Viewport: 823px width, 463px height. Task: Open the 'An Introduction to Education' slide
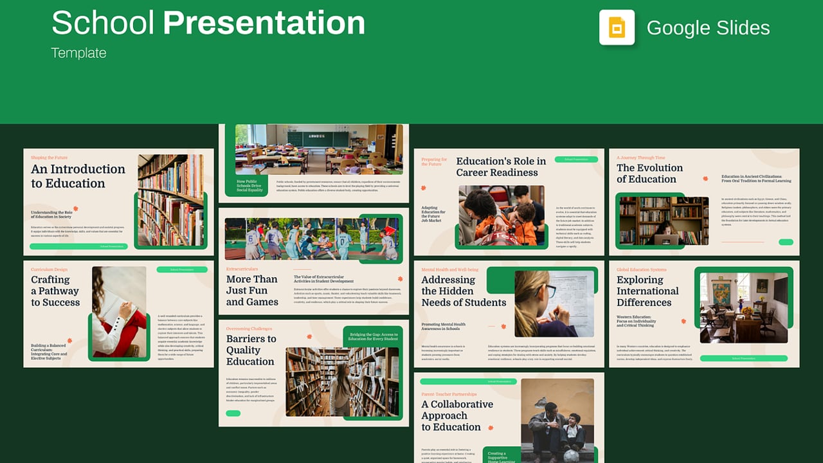click(119, 202)
